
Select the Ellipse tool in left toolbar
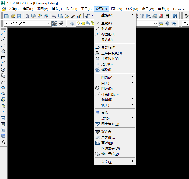(x=3, y=88)
